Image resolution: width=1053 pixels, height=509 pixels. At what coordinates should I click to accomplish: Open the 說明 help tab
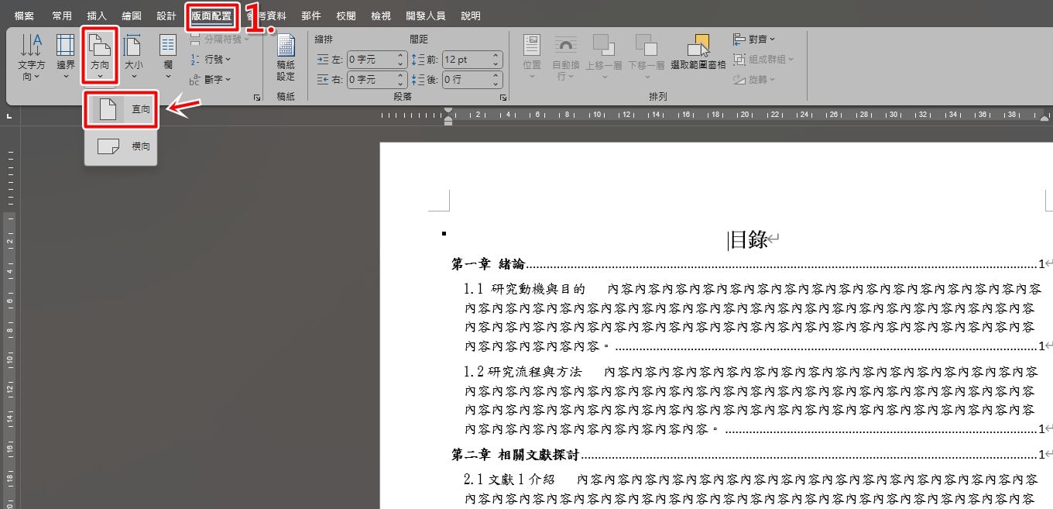470,15
